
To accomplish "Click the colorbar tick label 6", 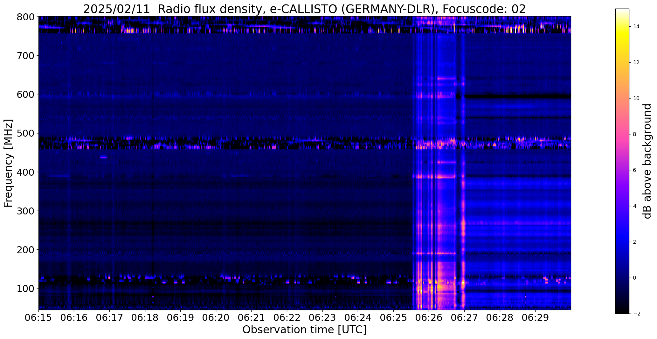I will tap(634, 170).
